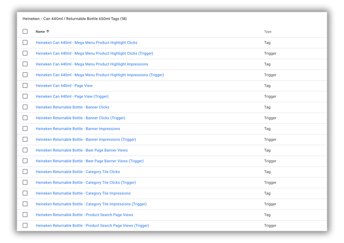Check box for Mega Menu Product Highlight Clicks tag
The height and width of the screenshot is (243, 344).
[x=25, y=42]
